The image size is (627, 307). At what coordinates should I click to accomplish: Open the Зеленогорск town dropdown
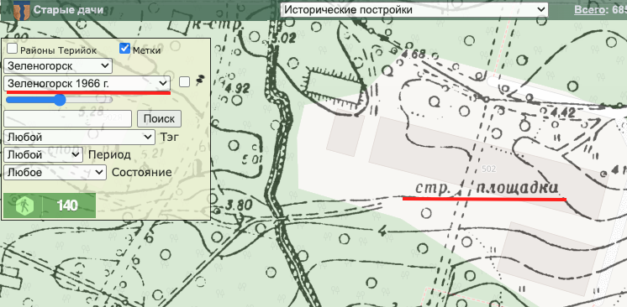[x=58, y=65]
